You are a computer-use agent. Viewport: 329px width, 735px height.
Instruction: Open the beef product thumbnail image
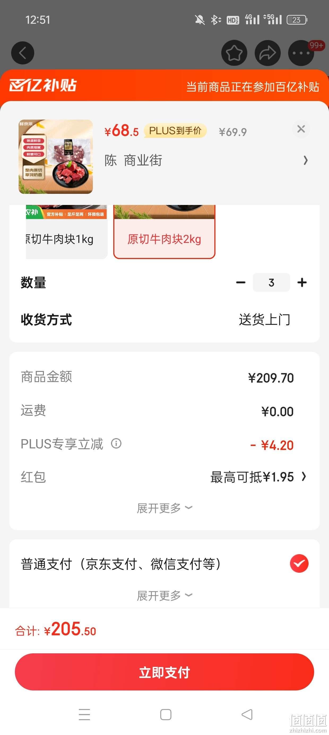56,157
